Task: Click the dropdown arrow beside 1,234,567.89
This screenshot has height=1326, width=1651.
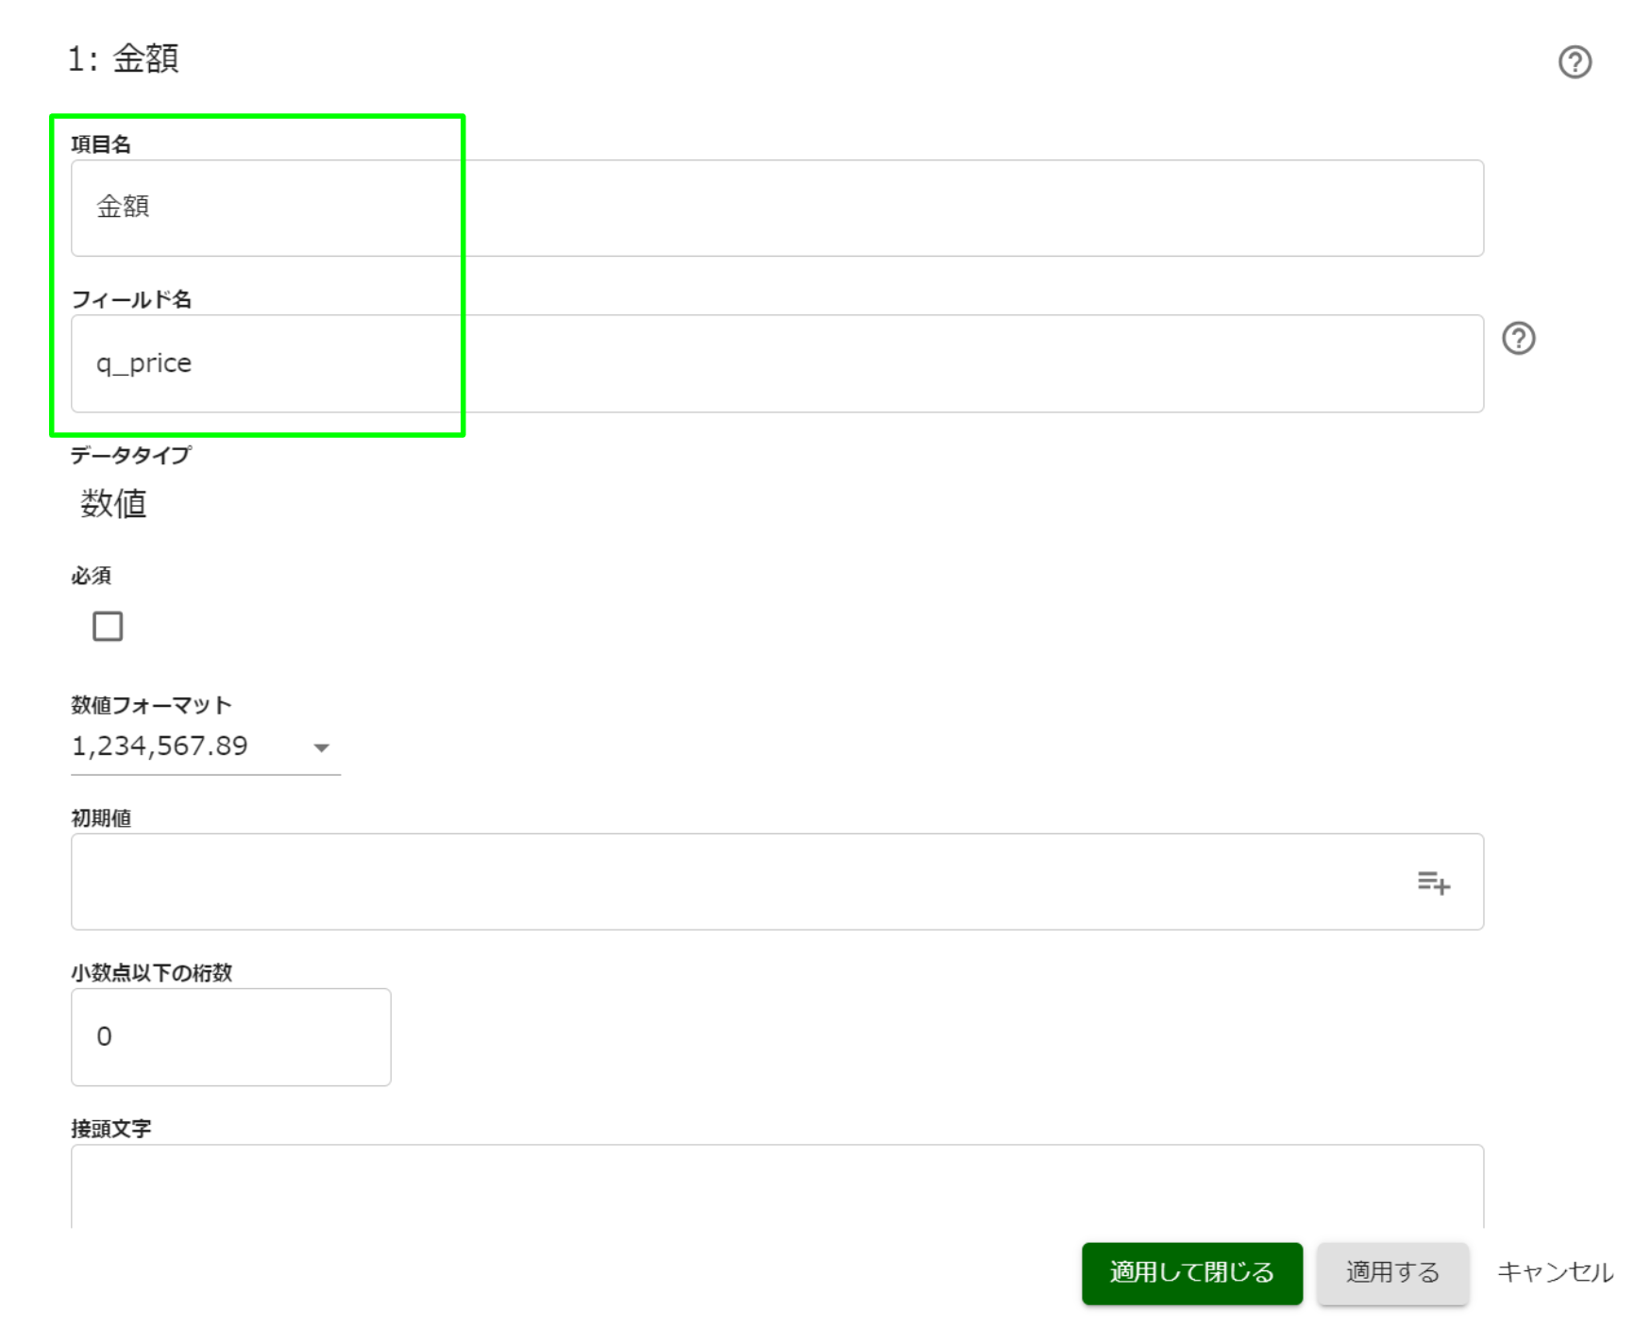Action: pos(323,747)
